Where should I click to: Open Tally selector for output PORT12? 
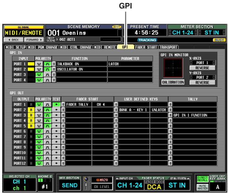point(170,163)
